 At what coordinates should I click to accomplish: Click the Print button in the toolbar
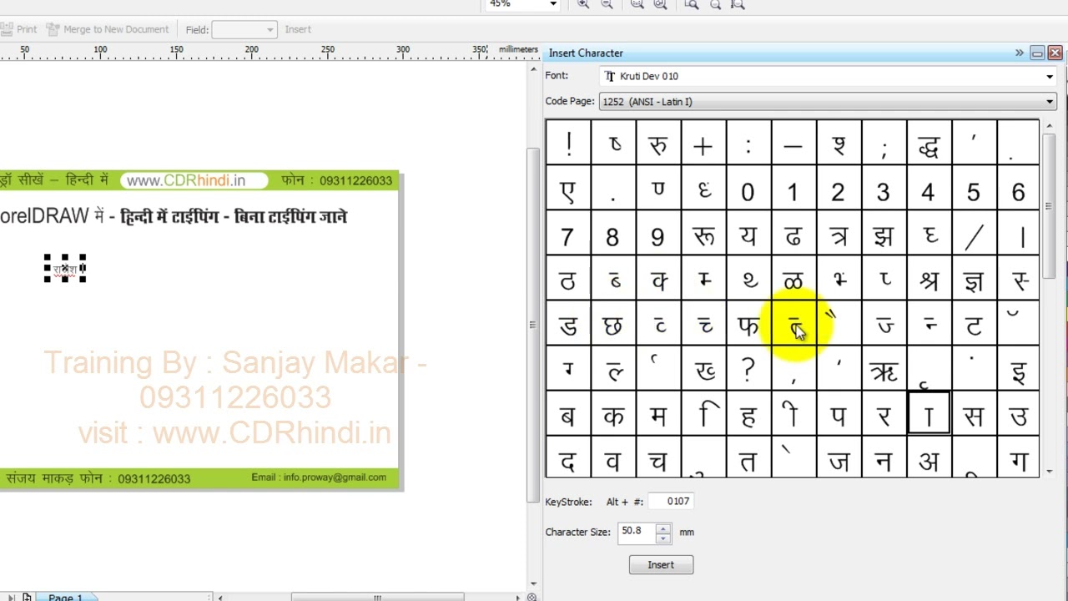[x=18, y=29]
